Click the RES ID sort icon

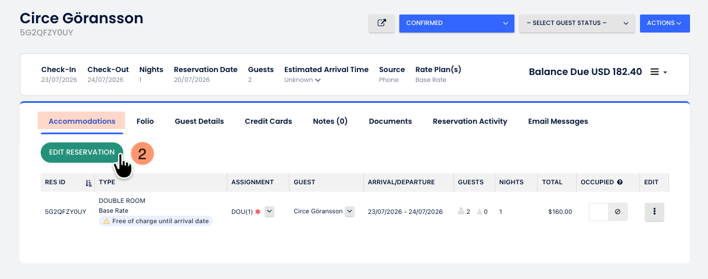(88, 183)
